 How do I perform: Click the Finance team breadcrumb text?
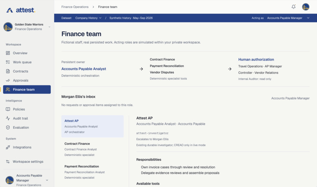point(108,7)
